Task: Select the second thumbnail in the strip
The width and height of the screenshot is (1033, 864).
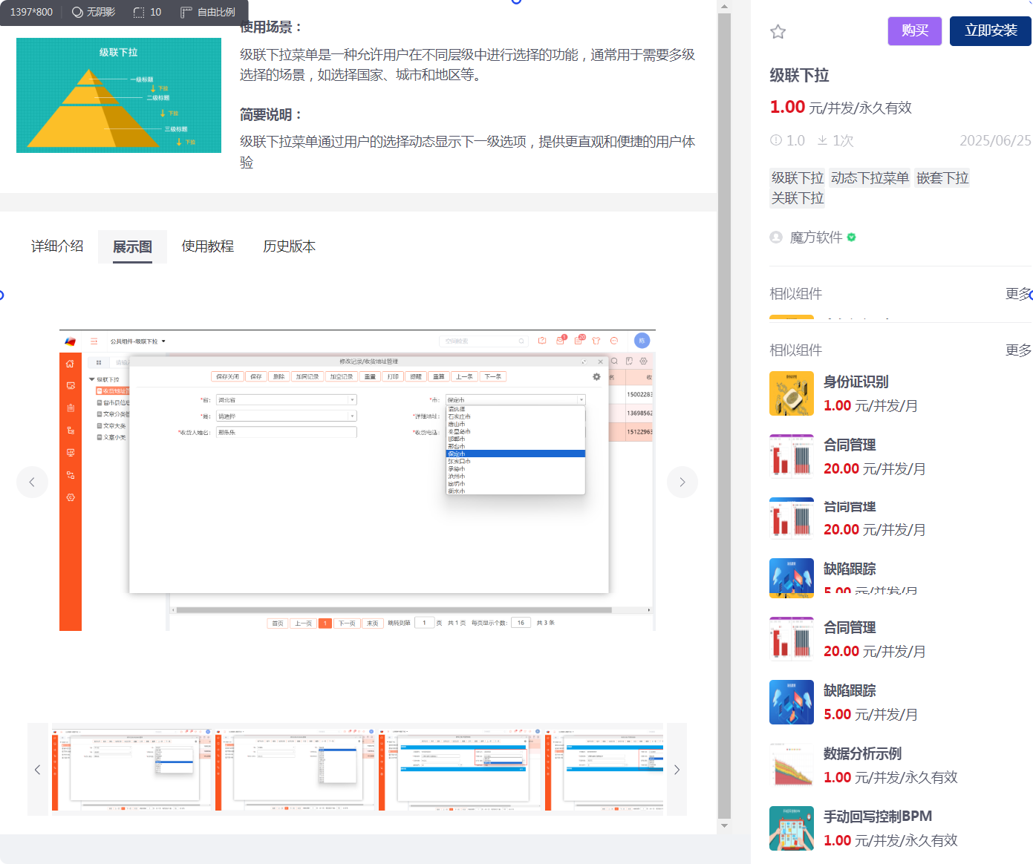Action: (296, 769)
